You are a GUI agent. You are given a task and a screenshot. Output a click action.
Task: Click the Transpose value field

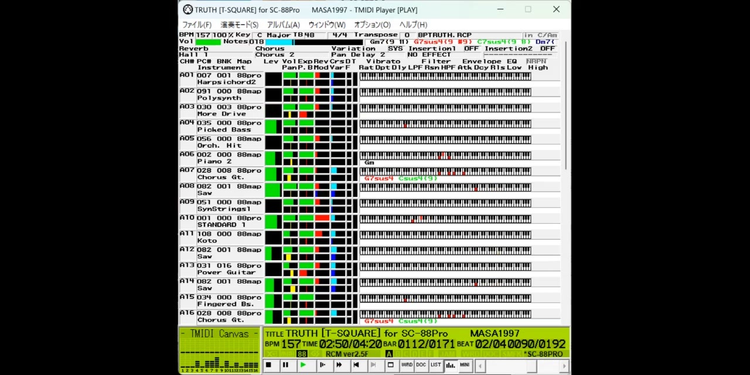(x=407, y=35)
